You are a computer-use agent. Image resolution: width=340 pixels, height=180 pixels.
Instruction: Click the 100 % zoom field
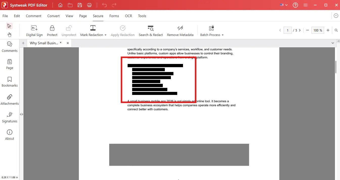click(x=318, y=30)
